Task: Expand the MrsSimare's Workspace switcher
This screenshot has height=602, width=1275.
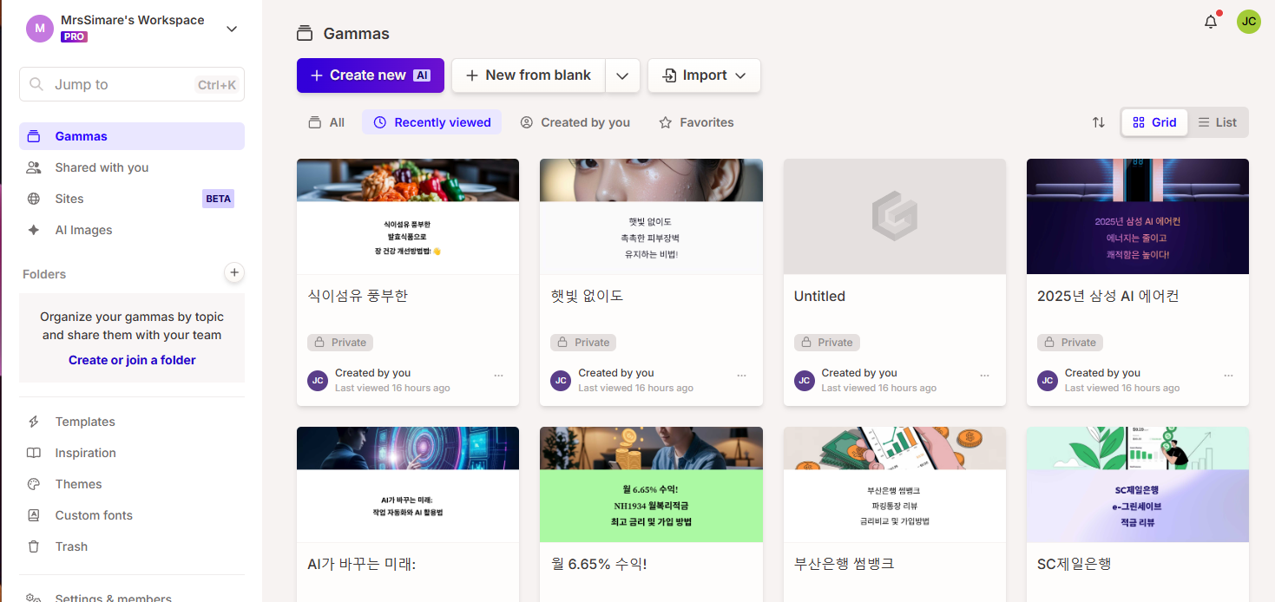Action: coord(232,29)
